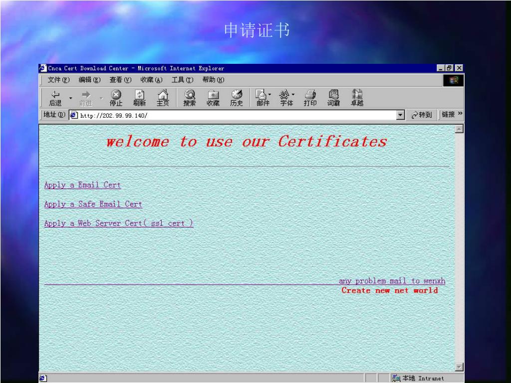Open the Favorites (收藏) toolbar icon

click(213, 98)
